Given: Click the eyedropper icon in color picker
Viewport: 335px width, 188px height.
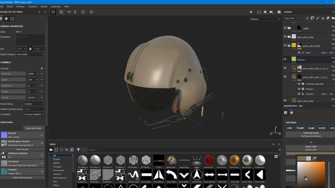Looking at the screenshot, I should (314, 158).
